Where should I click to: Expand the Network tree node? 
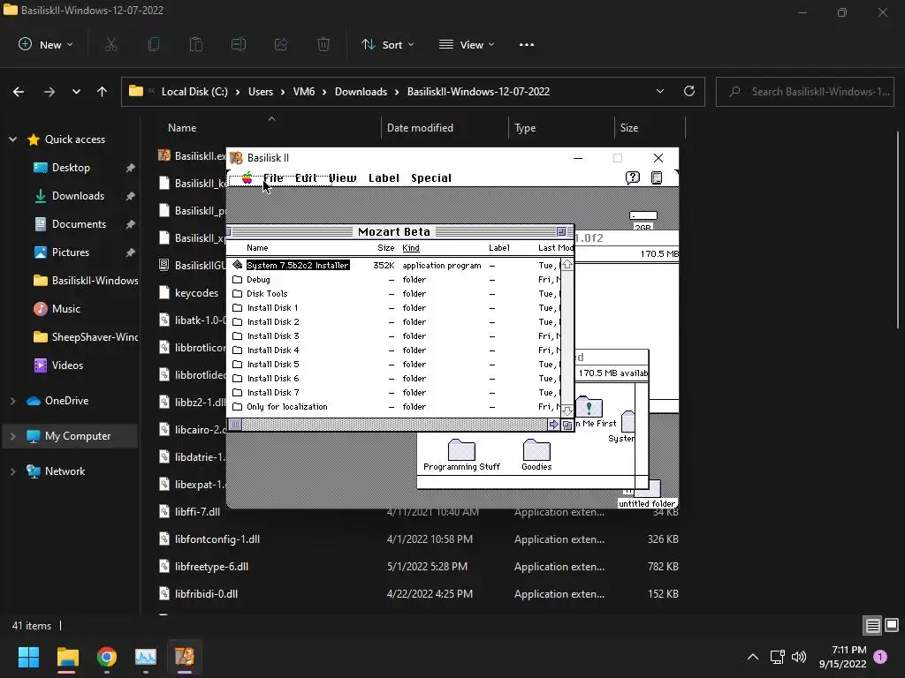pyautogui.click(x=12, y=471)
